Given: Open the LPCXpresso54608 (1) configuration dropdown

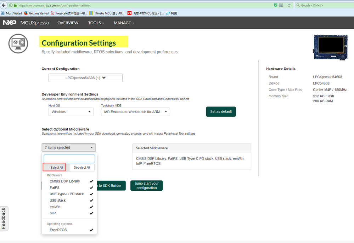Looking at the screenshot, I should click(85, 78).
